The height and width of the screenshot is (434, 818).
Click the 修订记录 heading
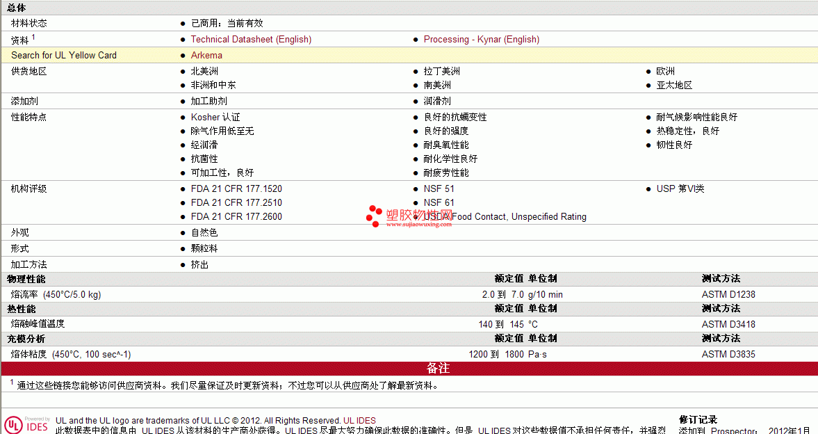pyautogui.click(x=698, y=419)
